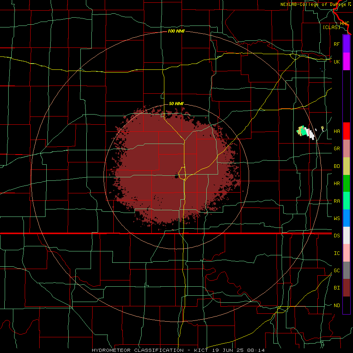Click the 'NEXLAB-College of DuPage' credit text

314,4
